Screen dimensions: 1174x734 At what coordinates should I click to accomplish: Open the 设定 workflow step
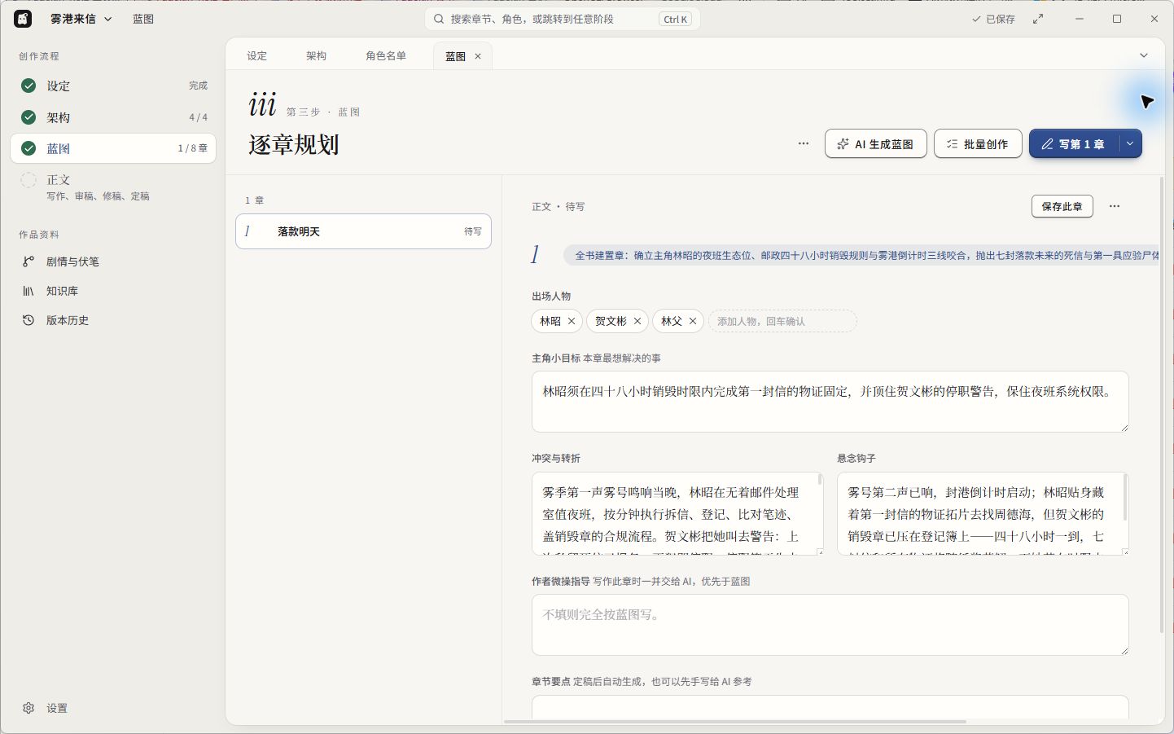113,86
